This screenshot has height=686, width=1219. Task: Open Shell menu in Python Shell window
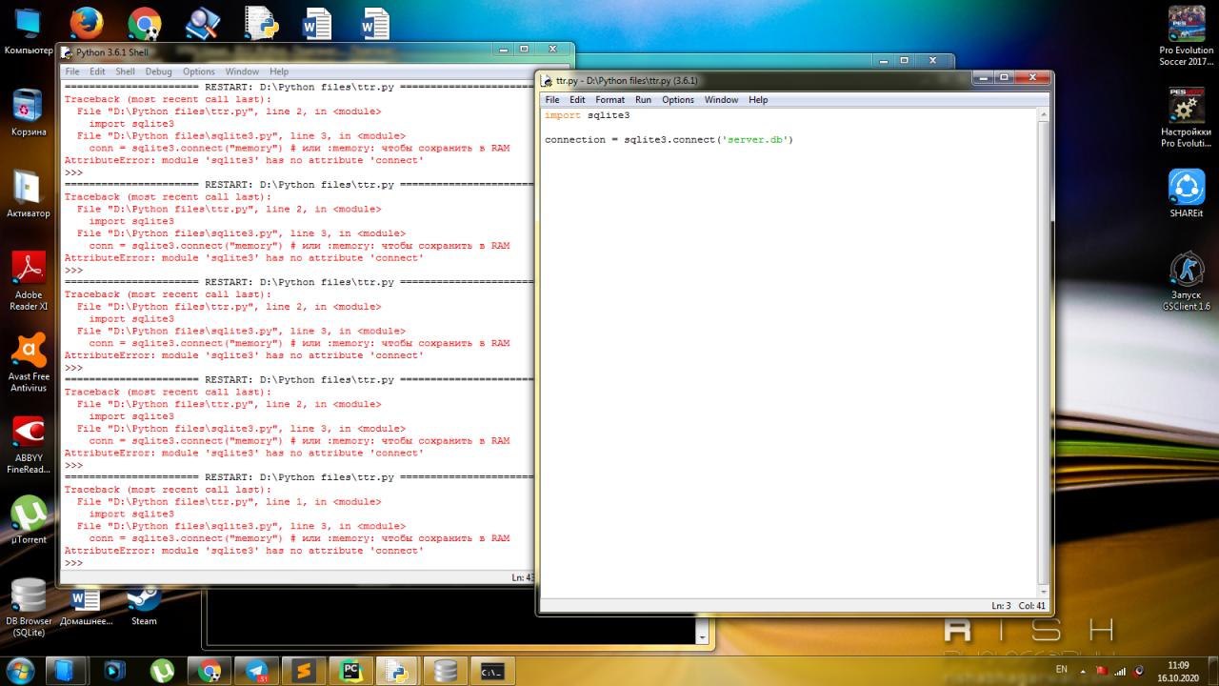tap(125, 71)
